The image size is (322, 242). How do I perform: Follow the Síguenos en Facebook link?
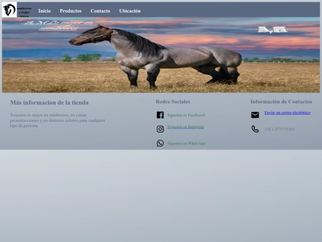tap(186, 115)
